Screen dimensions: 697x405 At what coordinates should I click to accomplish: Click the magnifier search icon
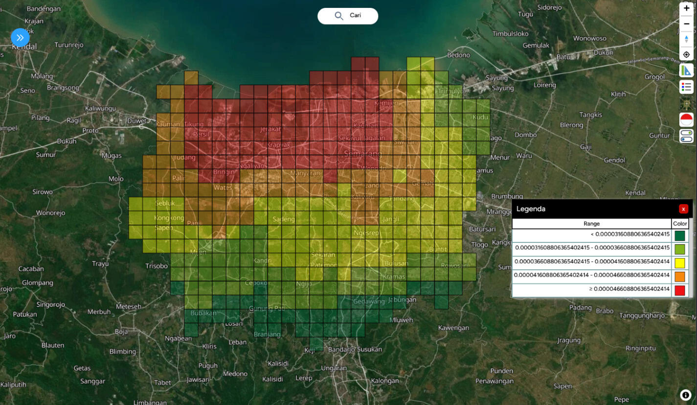(x=339, y=16)
